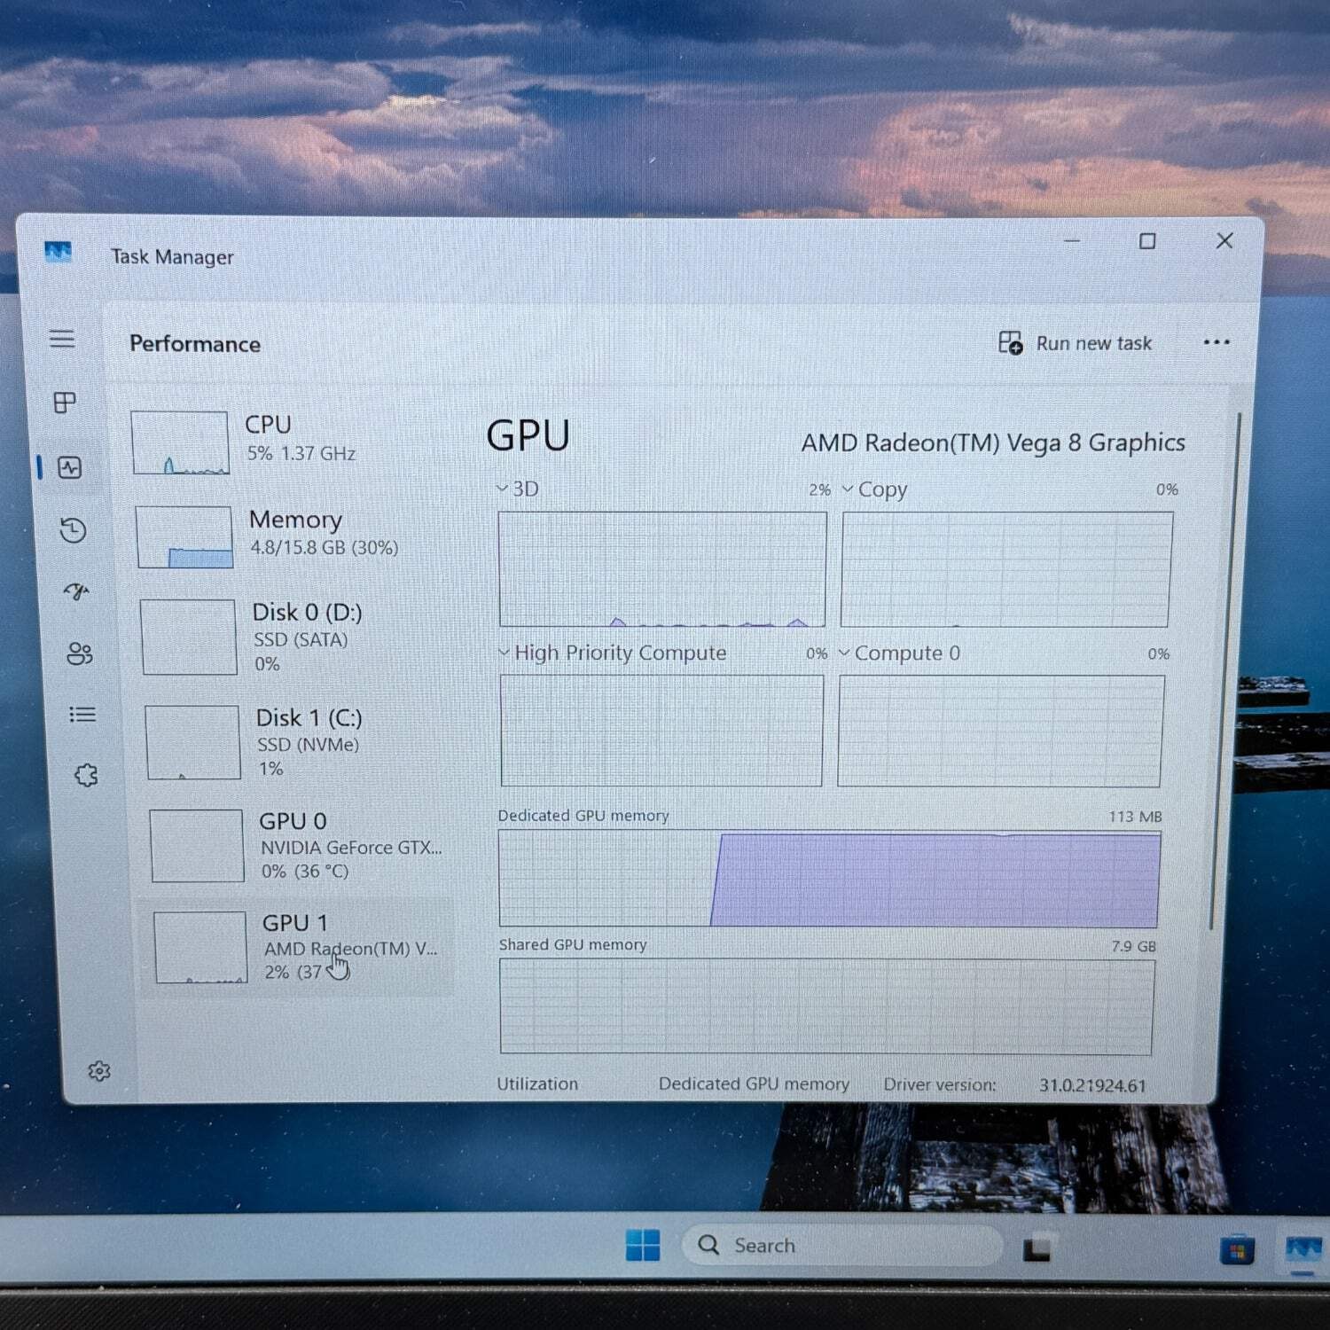The image size is (1330, 1330).
Task: Open the Startup apps page icon
Action: coord(76,591)
